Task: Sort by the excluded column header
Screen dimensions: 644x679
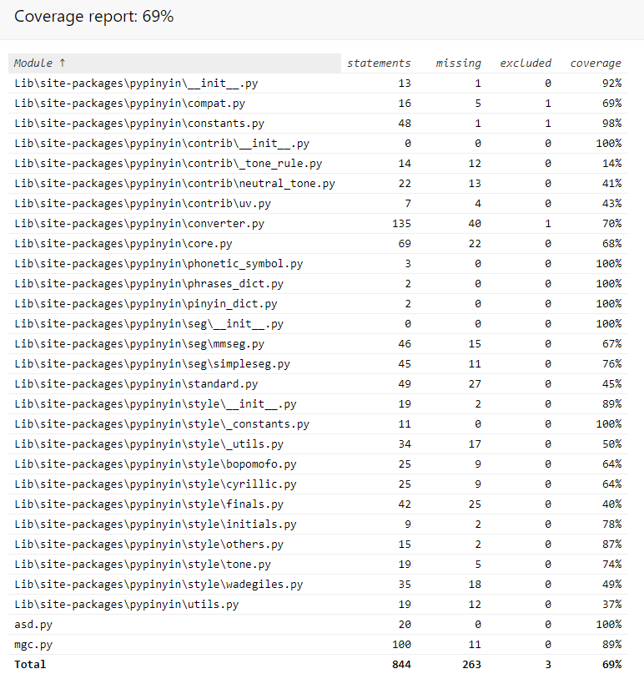Action: click(x=525, y=63)
